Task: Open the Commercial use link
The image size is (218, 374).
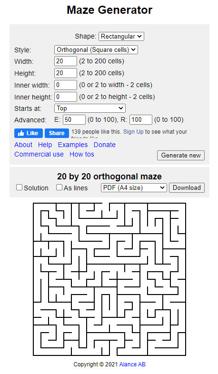Action: point(39,154)
